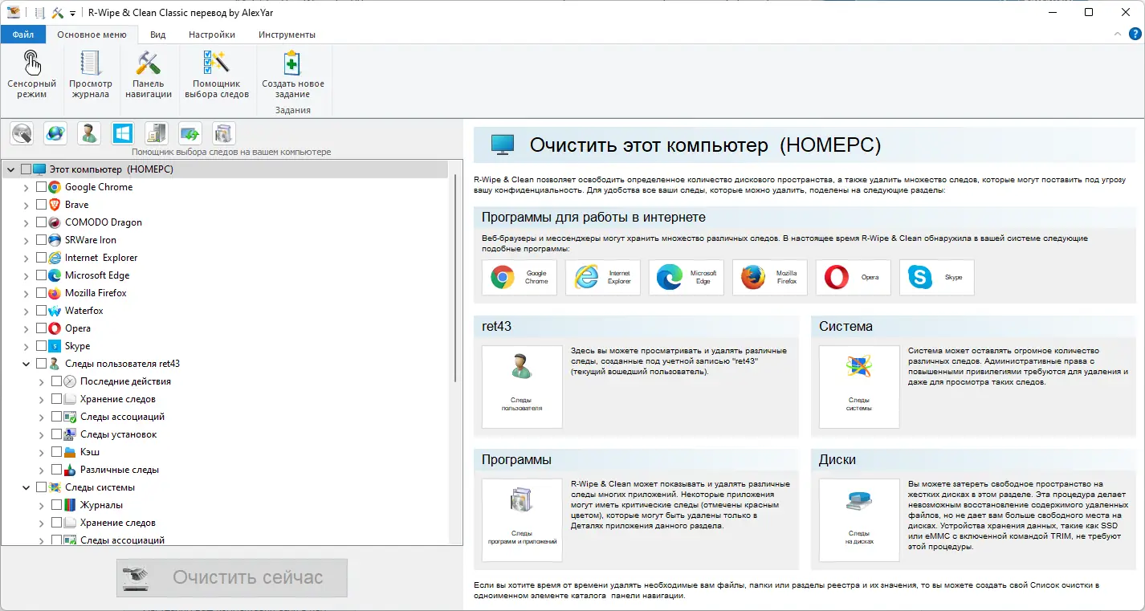Select the disk wipe helper icon

point(22,133)
